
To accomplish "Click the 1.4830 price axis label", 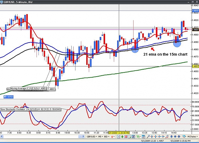I will (195, 86).
